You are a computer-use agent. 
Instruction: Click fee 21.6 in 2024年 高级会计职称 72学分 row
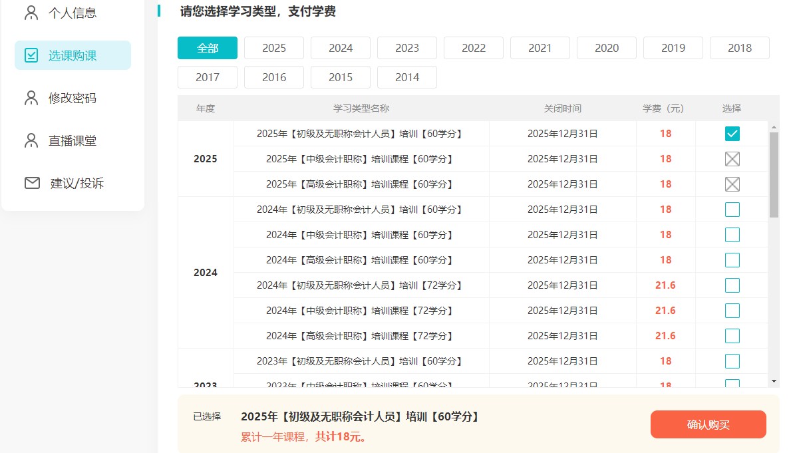665,336
